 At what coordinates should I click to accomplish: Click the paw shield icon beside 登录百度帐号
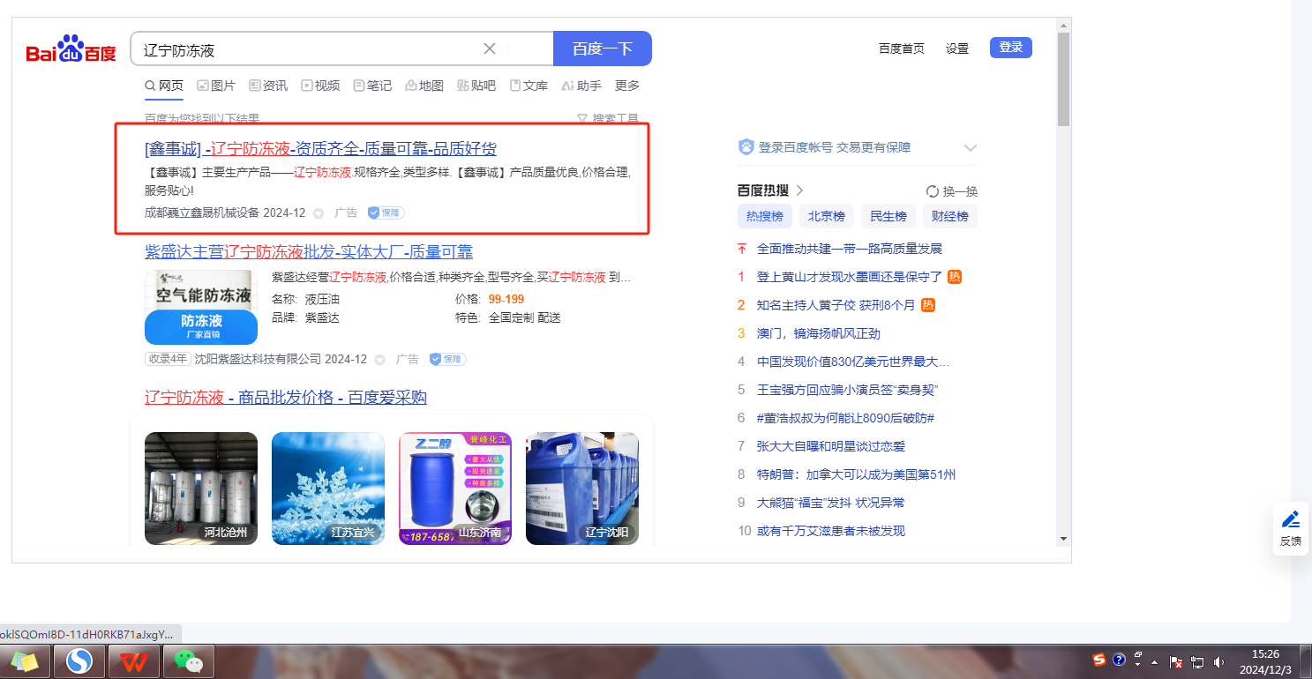pyautogui.click(x=746, y=147)
